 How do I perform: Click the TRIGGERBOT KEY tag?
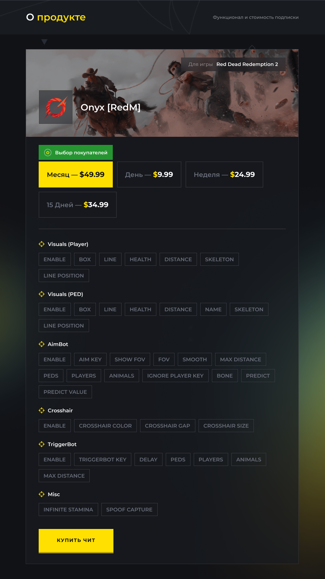pos(103,459)
